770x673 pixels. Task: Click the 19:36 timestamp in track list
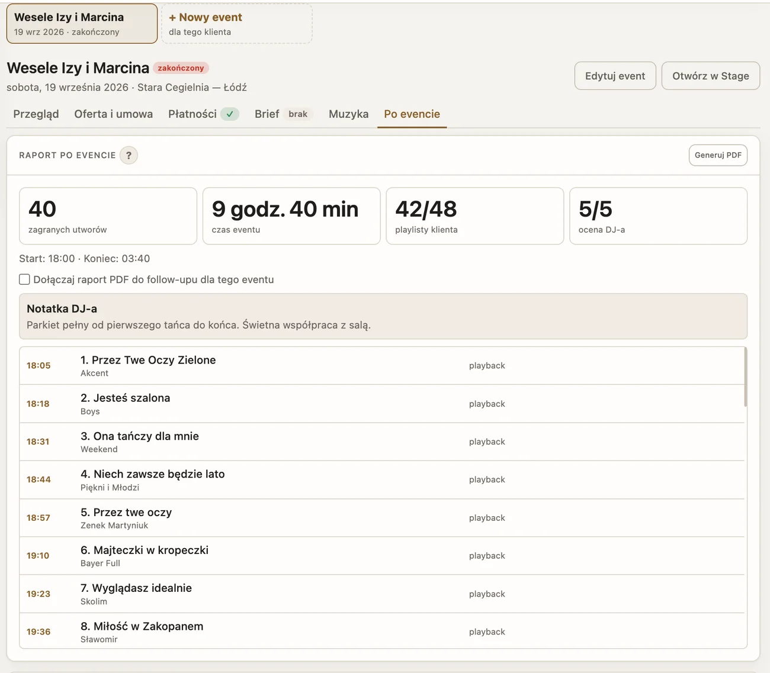(38, 632)
